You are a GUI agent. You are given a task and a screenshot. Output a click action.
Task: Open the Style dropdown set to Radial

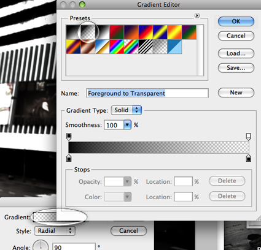tap(55, 231)
